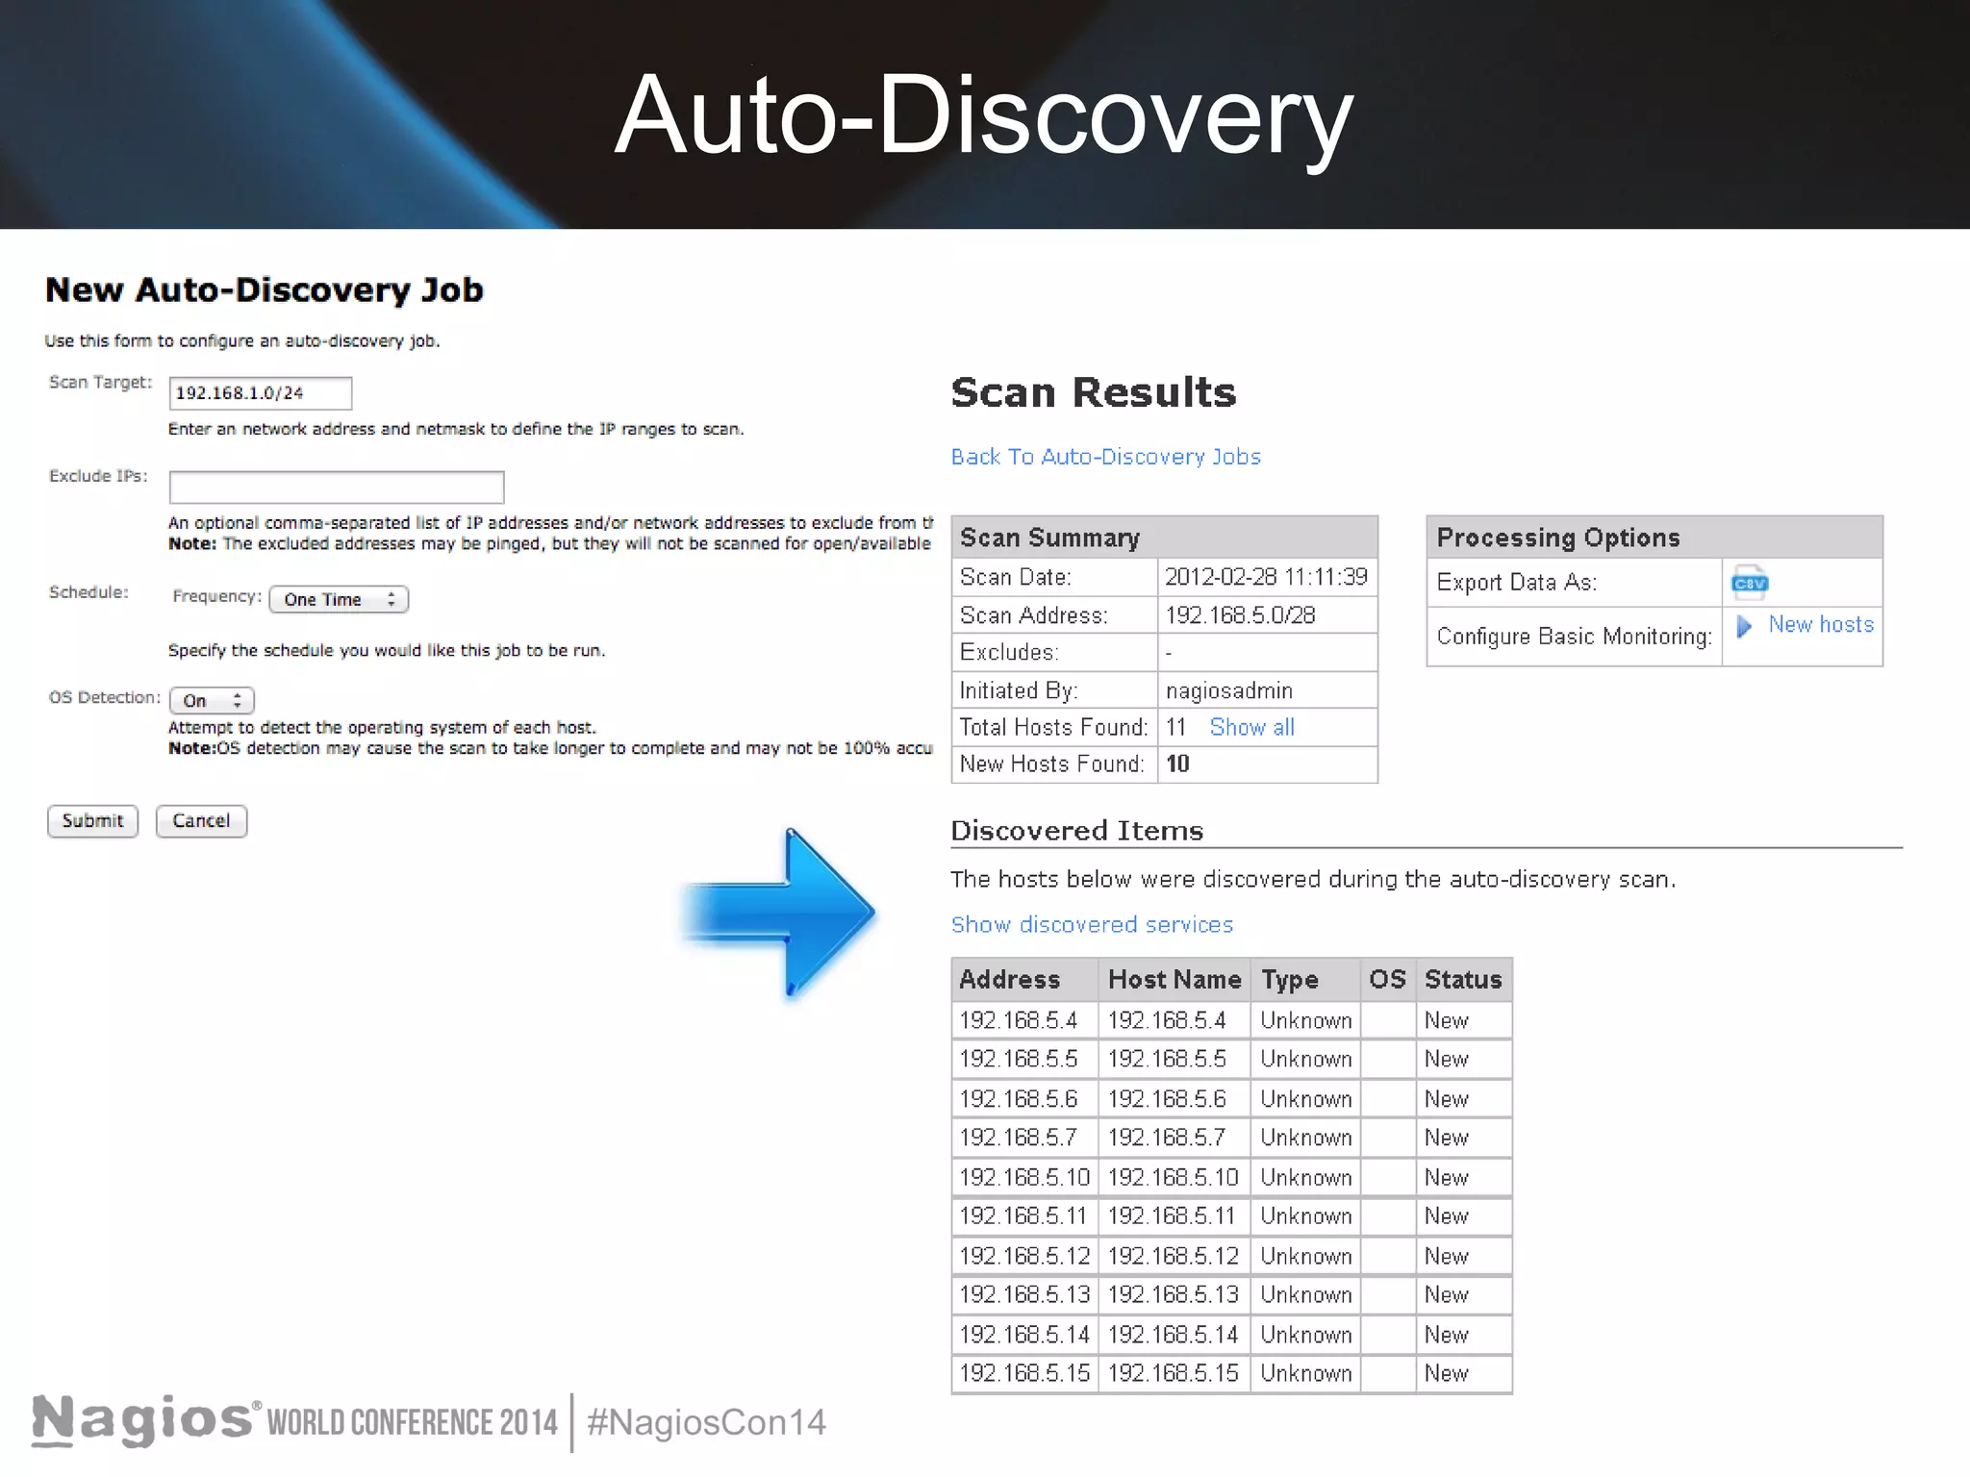This screenshot has width=1970, height=1477.
Task: Open Back To Auto-Discovery Jobs link
Action: (1105, 457)
